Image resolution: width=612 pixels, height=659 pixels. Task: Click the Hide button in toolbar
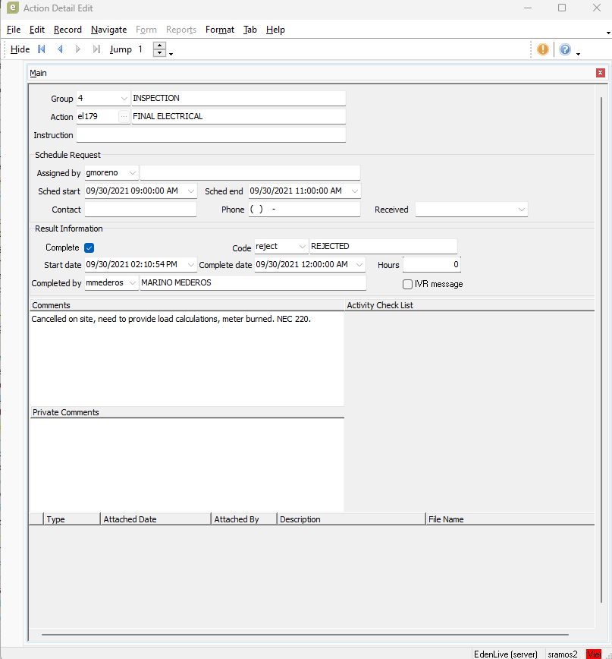coord(20,49)
